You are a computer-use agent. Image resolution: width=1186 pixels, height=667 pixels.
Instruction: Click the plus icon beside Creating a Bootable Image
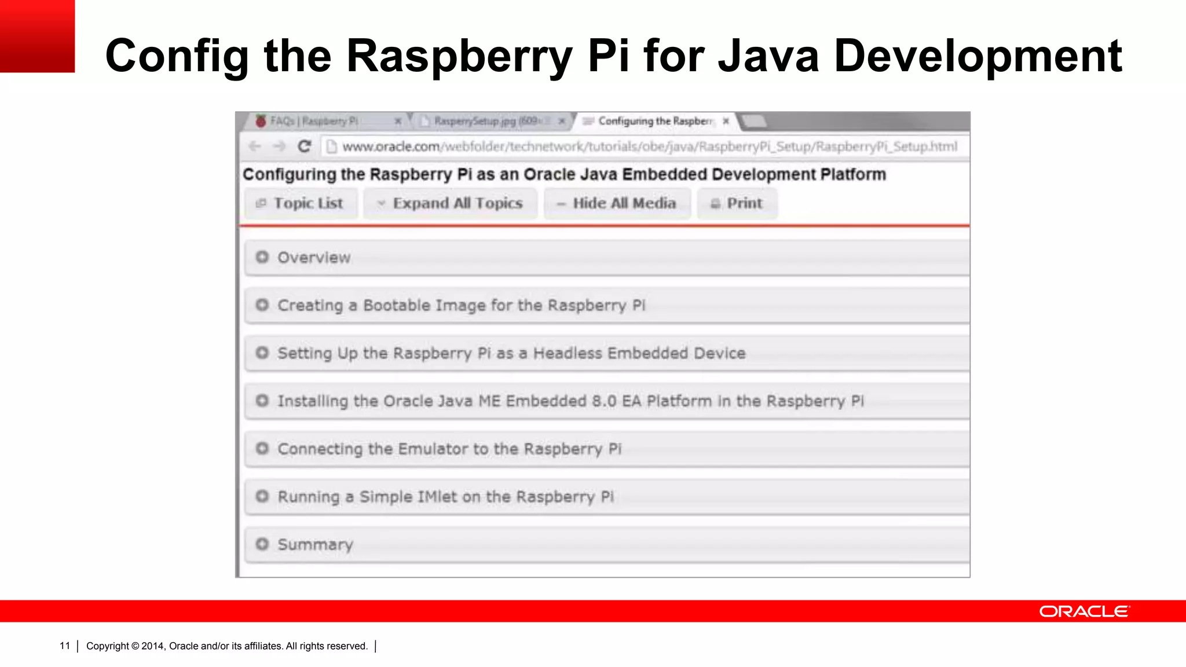tap(262, 305)
